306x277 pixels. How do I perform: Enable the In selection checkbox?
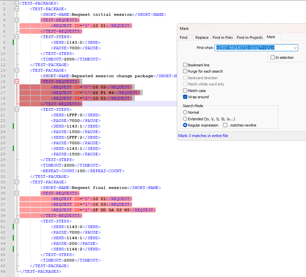coord(273,57)
